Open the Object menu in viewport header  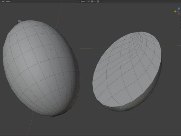point(8,2)
